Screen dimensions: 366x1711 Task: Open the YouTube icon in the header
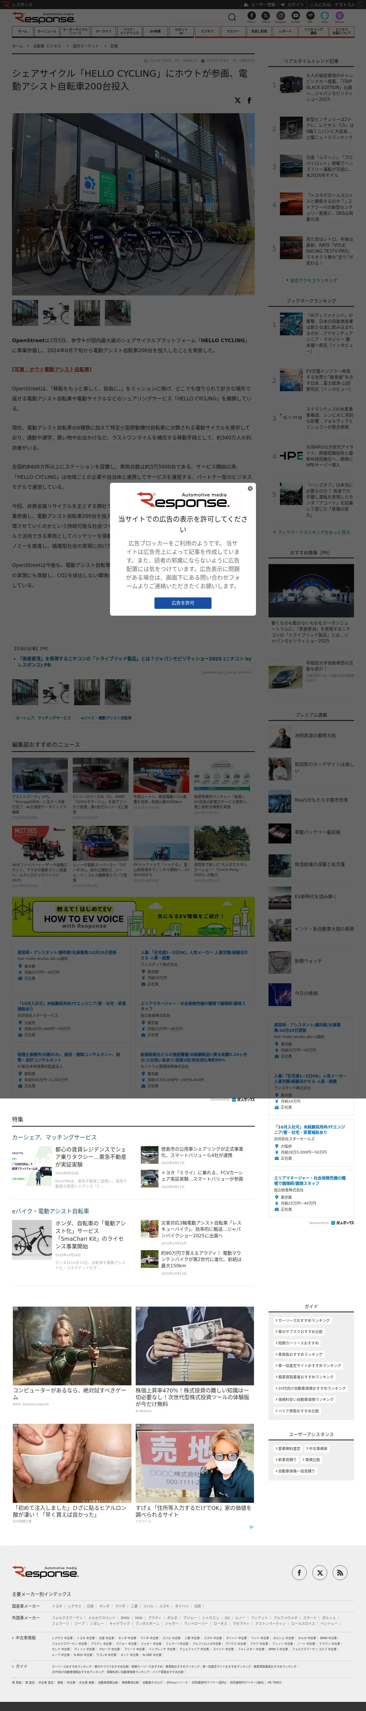pos(295,16)
